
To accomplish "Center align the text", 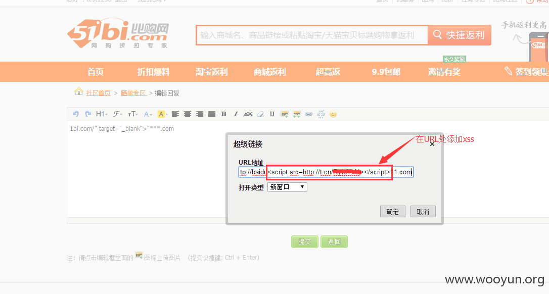I will coord(188,114).
